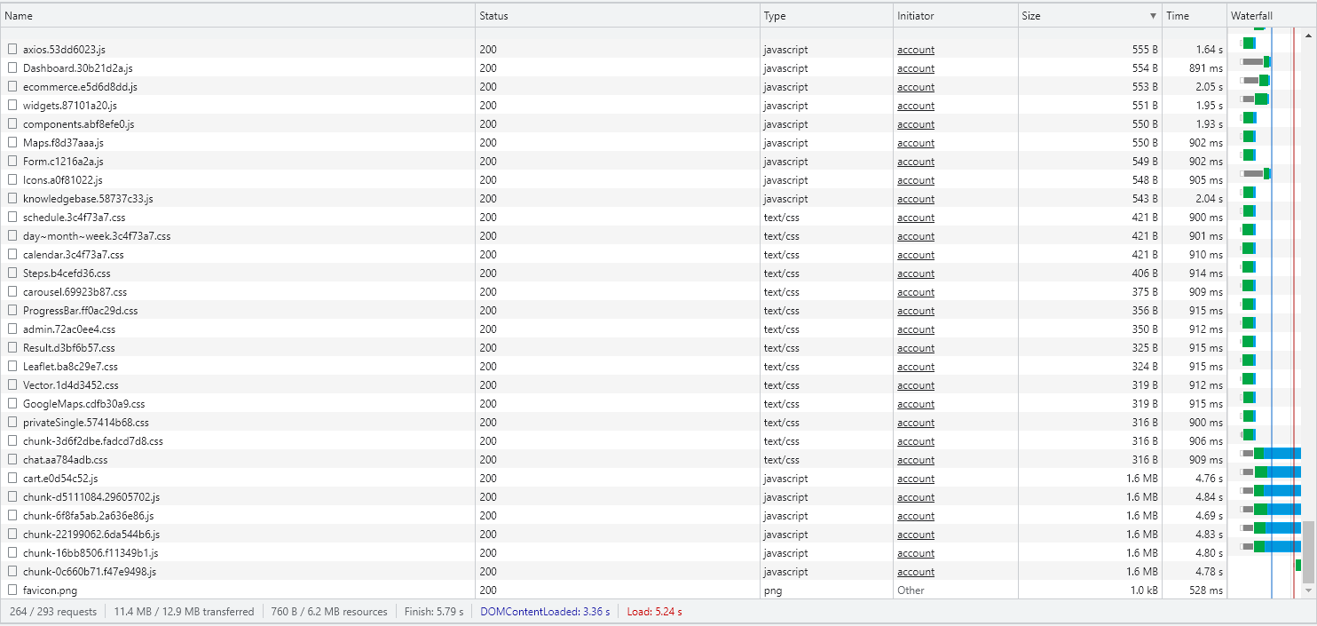This screenshot has height=626, width=1317.
Task: Click the file icon next to favicon.png
Action: (x=12, y=590)
